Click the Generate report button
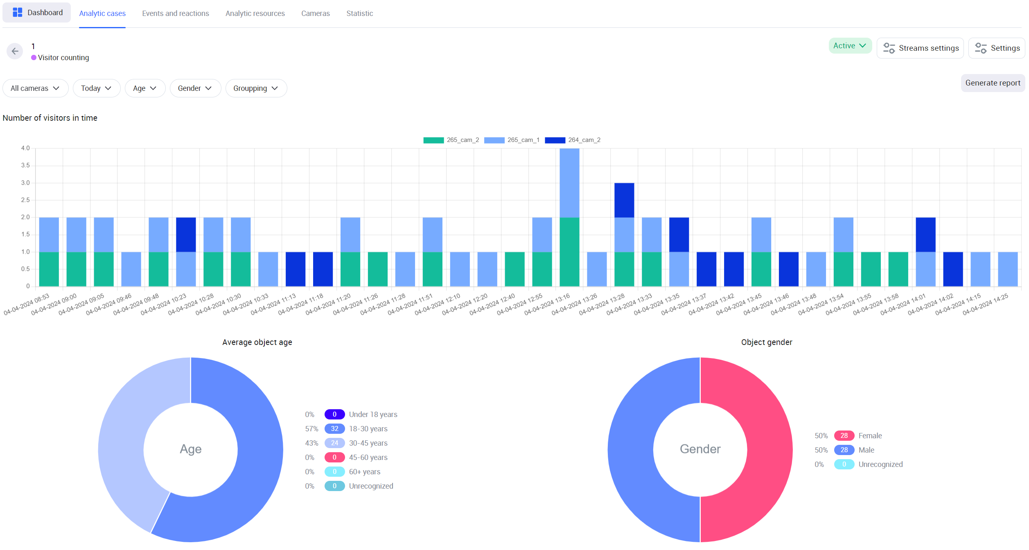The height and width of the screenshot is (550, 1029). (x=992, y=83)
